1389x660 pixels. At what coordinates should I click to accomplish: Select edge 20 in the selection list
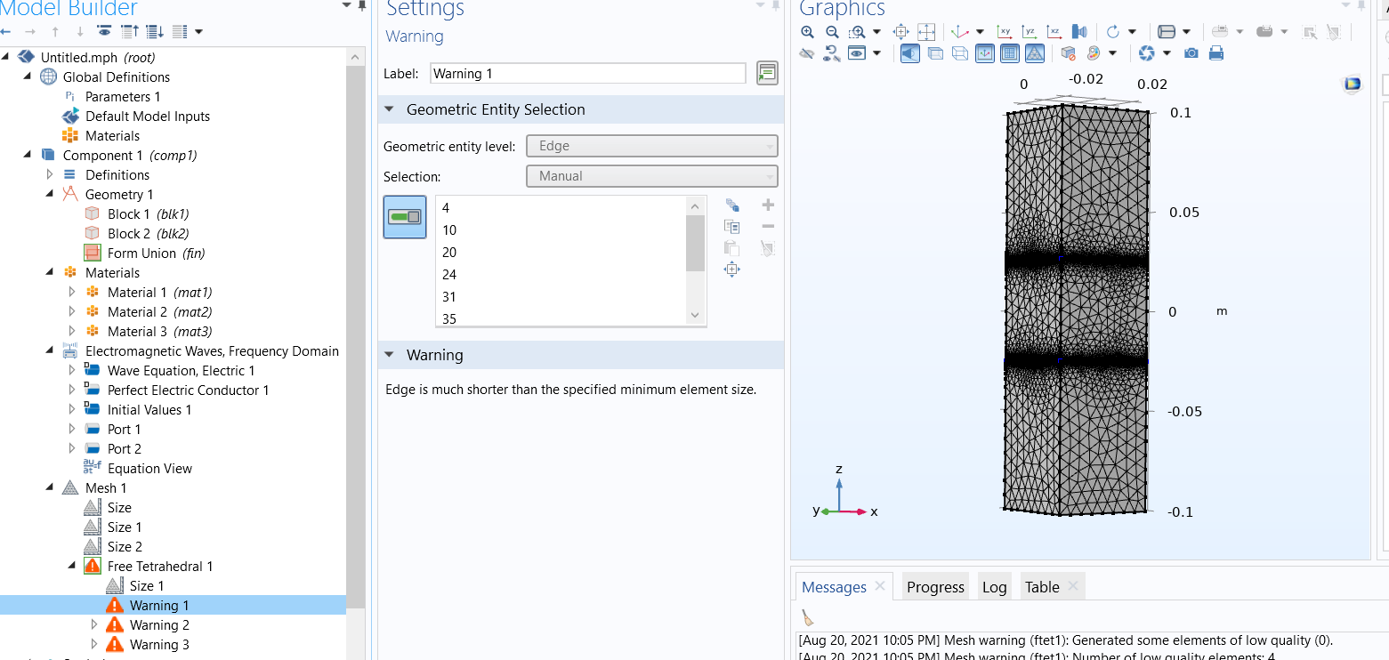449,252
